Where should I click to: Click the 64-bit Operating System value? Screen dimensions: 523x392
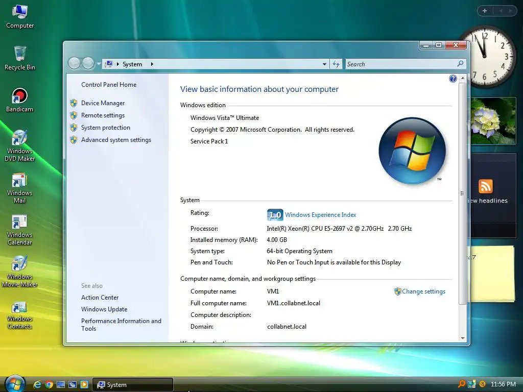pyautogui.click(x=299, y=251)
